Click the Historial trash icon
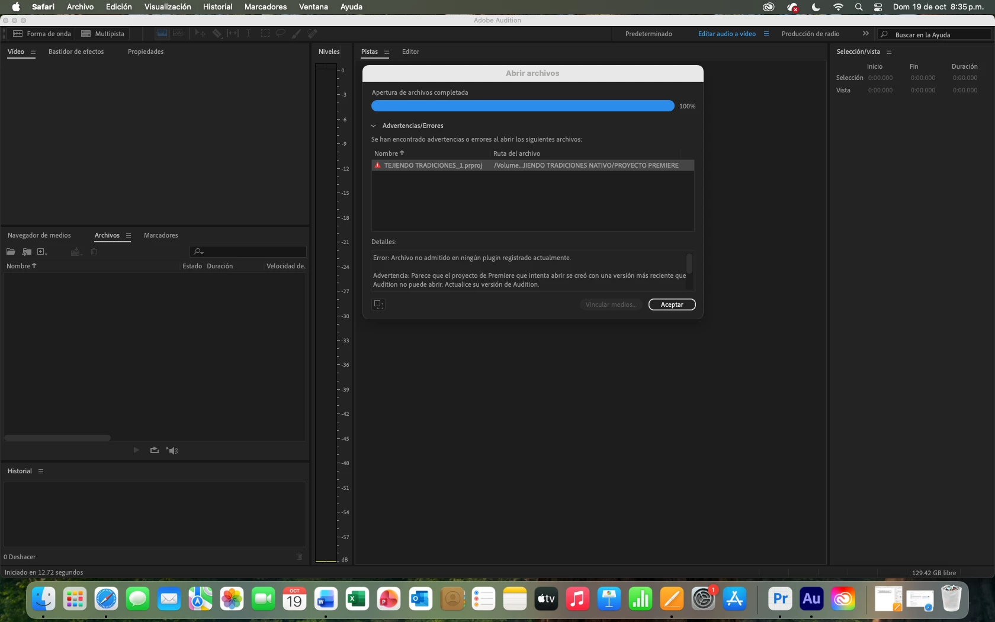995x622 pixels. pos(299,556)
